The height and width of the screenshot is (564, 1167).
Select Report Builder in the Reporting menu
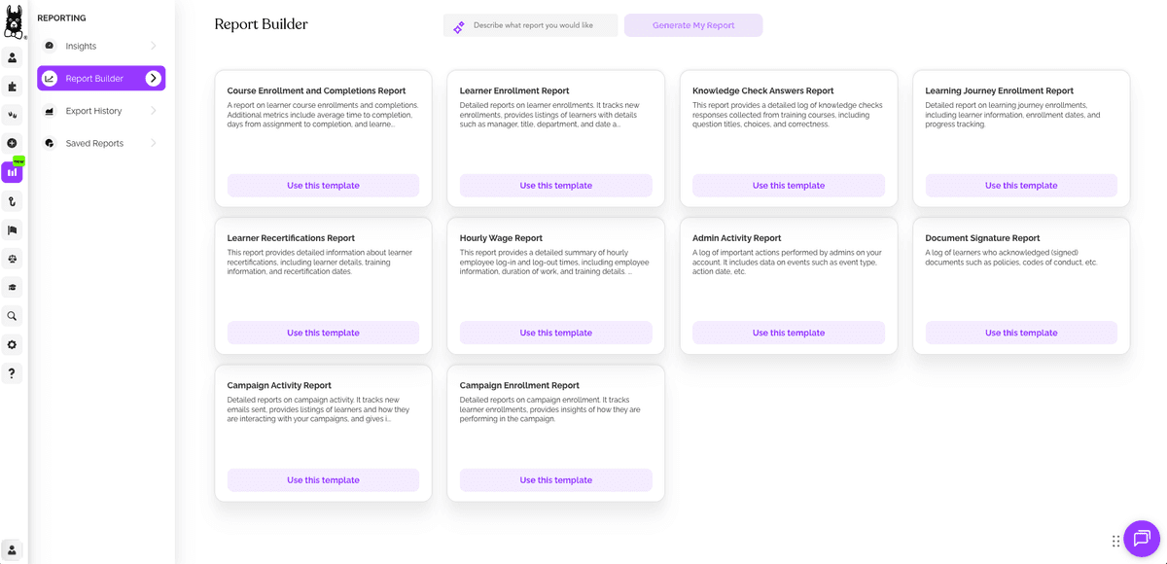tap(94, 79)
